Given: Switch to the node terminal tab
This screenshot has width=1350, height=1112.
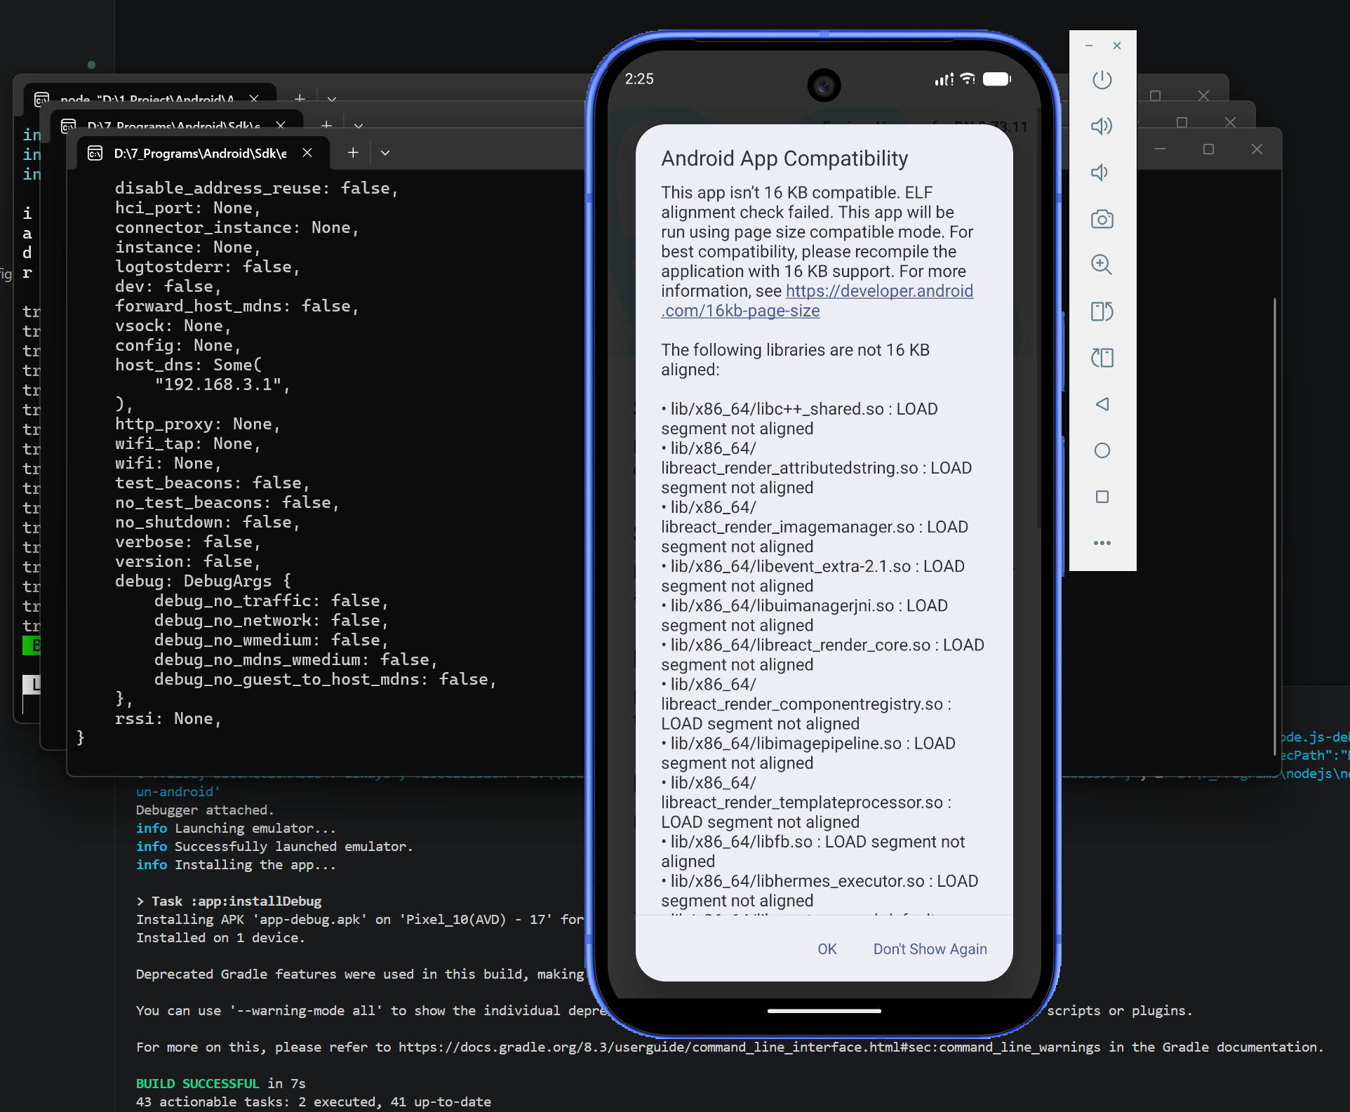Looking at the screenshot, I should [147, 99].
